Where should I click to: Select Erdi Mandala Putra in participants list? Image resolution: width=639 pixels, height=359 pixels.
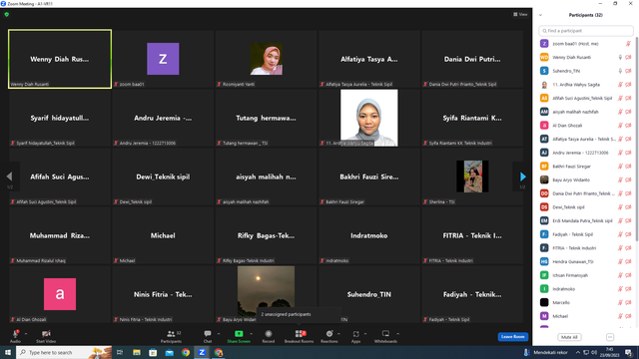click(x=586, y=220)
